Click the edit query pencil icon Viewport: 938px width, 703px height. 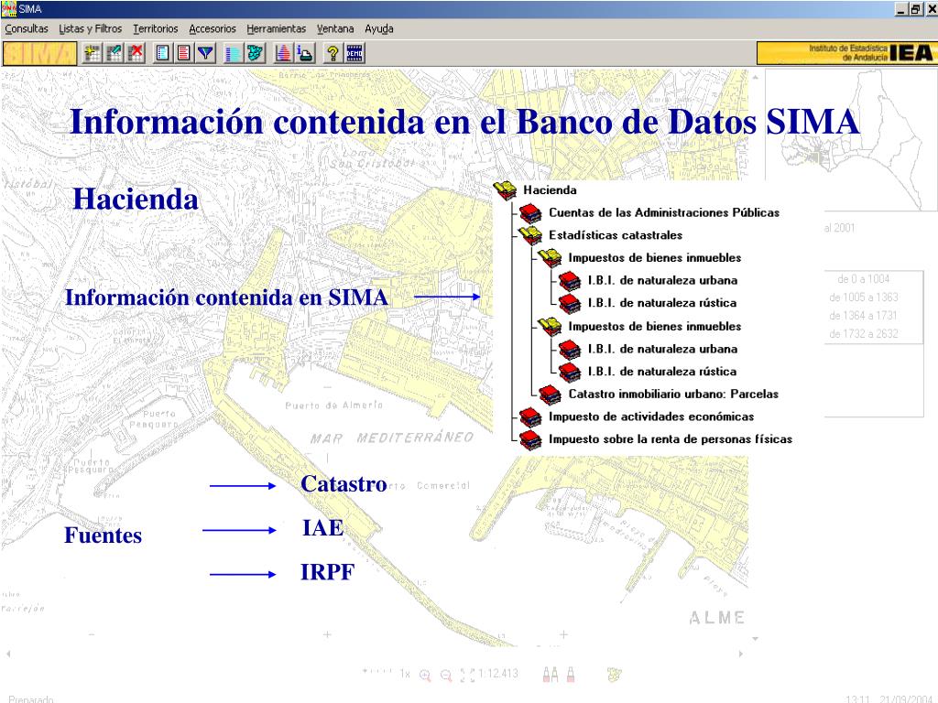pyautogui.click(x=114, y=53)
